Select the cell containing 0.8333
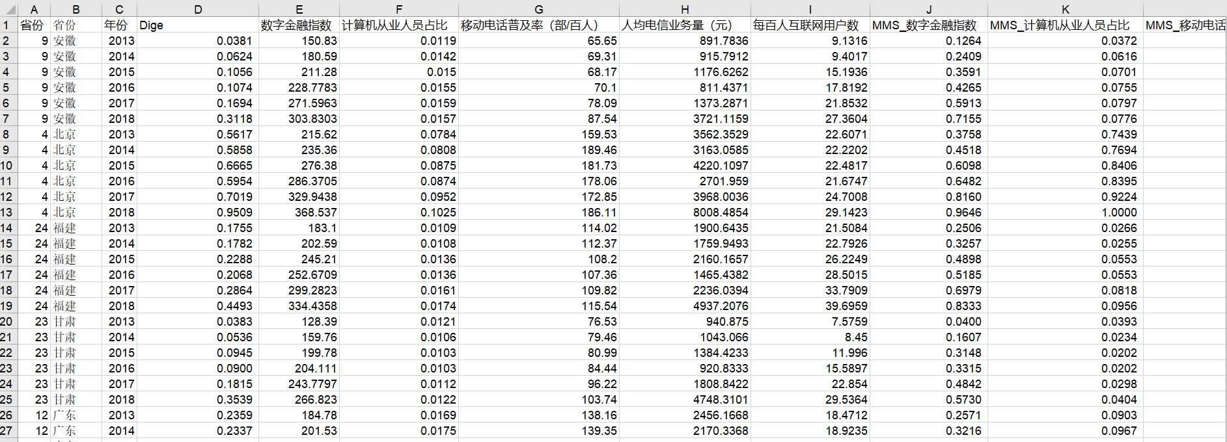The width and height of the screenshot is (1227, 442). pyautogui.click(x=929, y=305)
